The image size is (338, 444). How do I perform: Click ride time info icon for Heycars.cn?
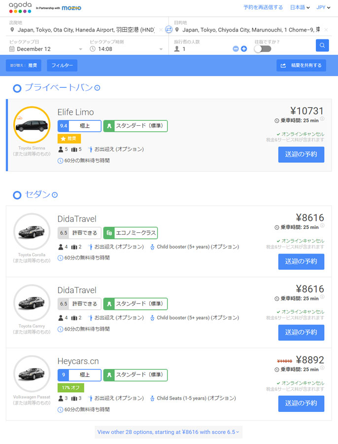[322, 368]
